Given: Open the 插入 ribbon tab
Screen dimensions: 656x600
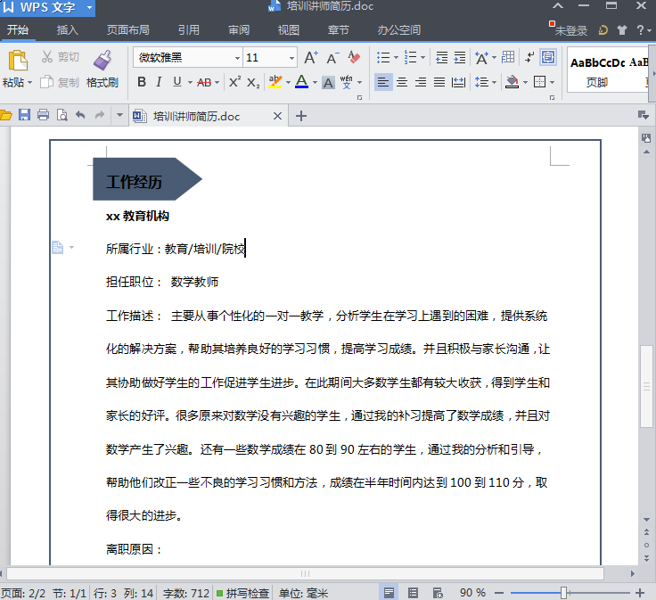Looking at the screenshot, I should pos(67,29).
